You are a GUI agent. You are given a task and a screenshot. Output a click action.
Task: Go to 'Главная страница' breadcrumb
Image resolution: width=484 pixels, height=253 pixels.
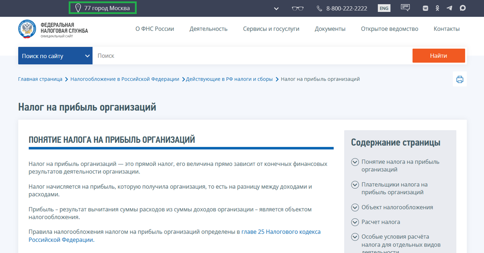point(40,79)
